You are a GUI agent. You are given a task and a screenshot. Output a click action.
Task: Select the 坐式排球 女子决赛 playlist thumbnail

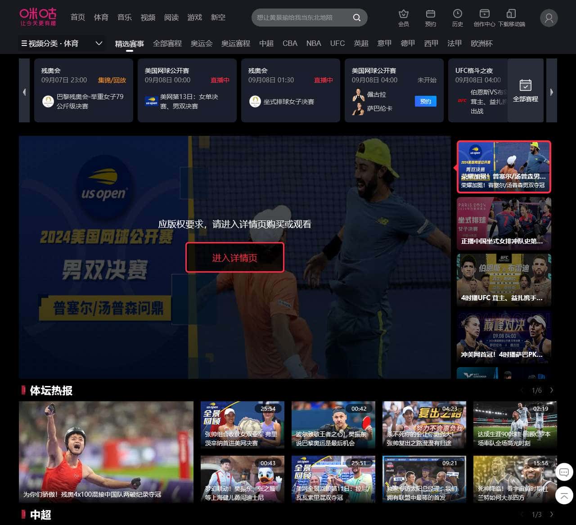point(504,224)
